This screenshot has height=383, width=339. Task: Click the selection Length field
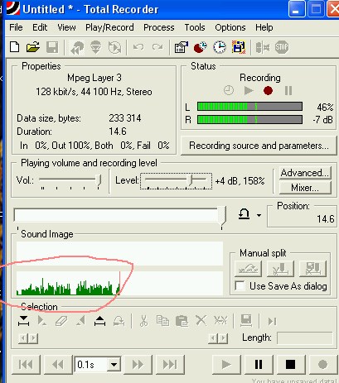[x=305, y=338]
